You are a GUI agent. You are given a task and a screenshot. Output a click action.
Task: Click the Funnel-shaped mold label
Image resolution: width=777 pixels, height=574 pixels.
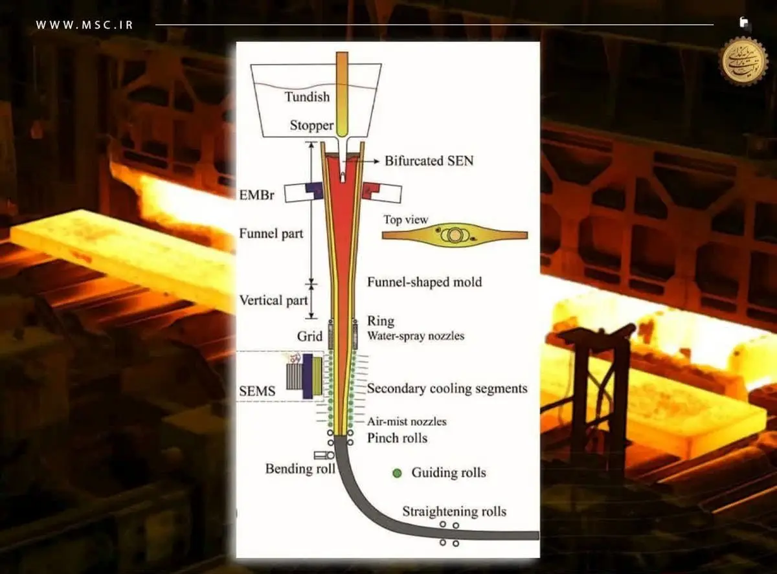(424, 282)
